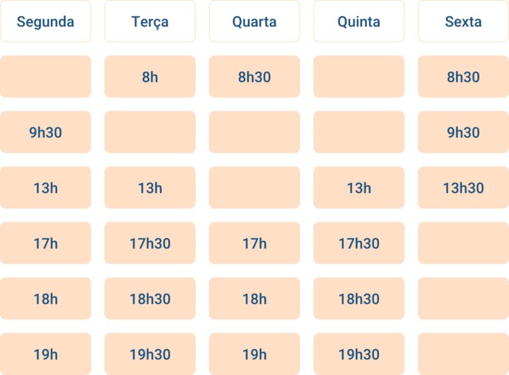Click the 19h30 slot under Terça
Image resolution: width=509 pixels, height=375 pixels.
click(150, 354)
